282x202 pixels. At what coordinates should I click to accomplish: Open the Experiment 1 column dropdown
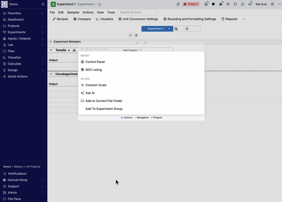tap(169, 29)
